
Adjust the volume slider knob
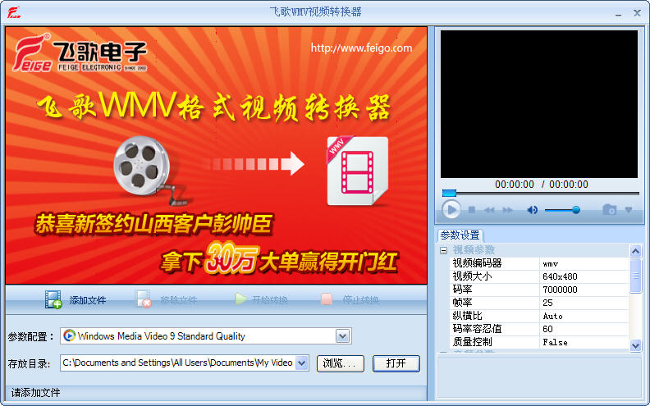[x=576, y=210]
